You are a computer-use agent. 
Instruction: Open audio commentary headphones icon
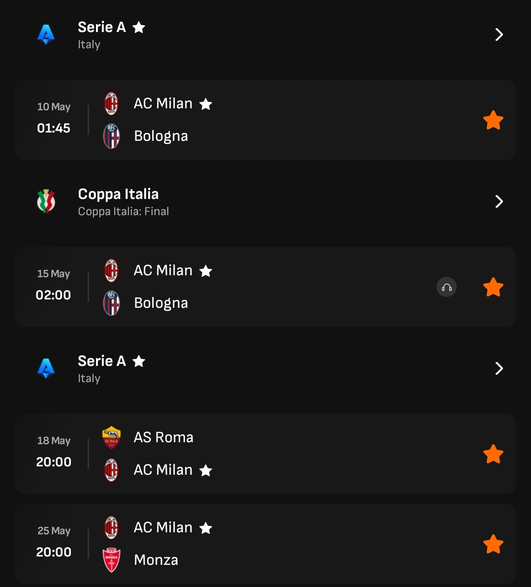point(446,287)
